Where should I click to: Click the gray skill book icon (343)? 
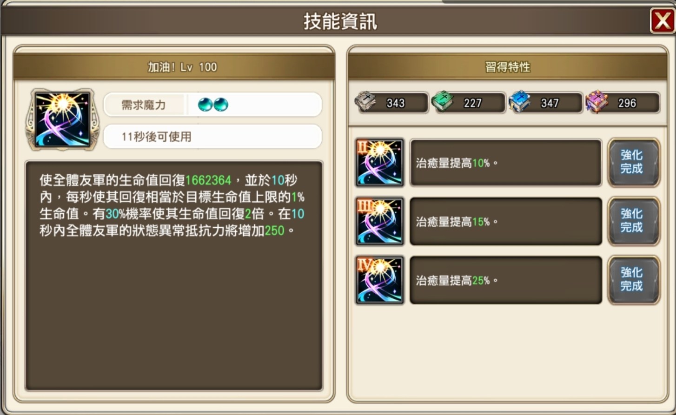tap(366, 102)
